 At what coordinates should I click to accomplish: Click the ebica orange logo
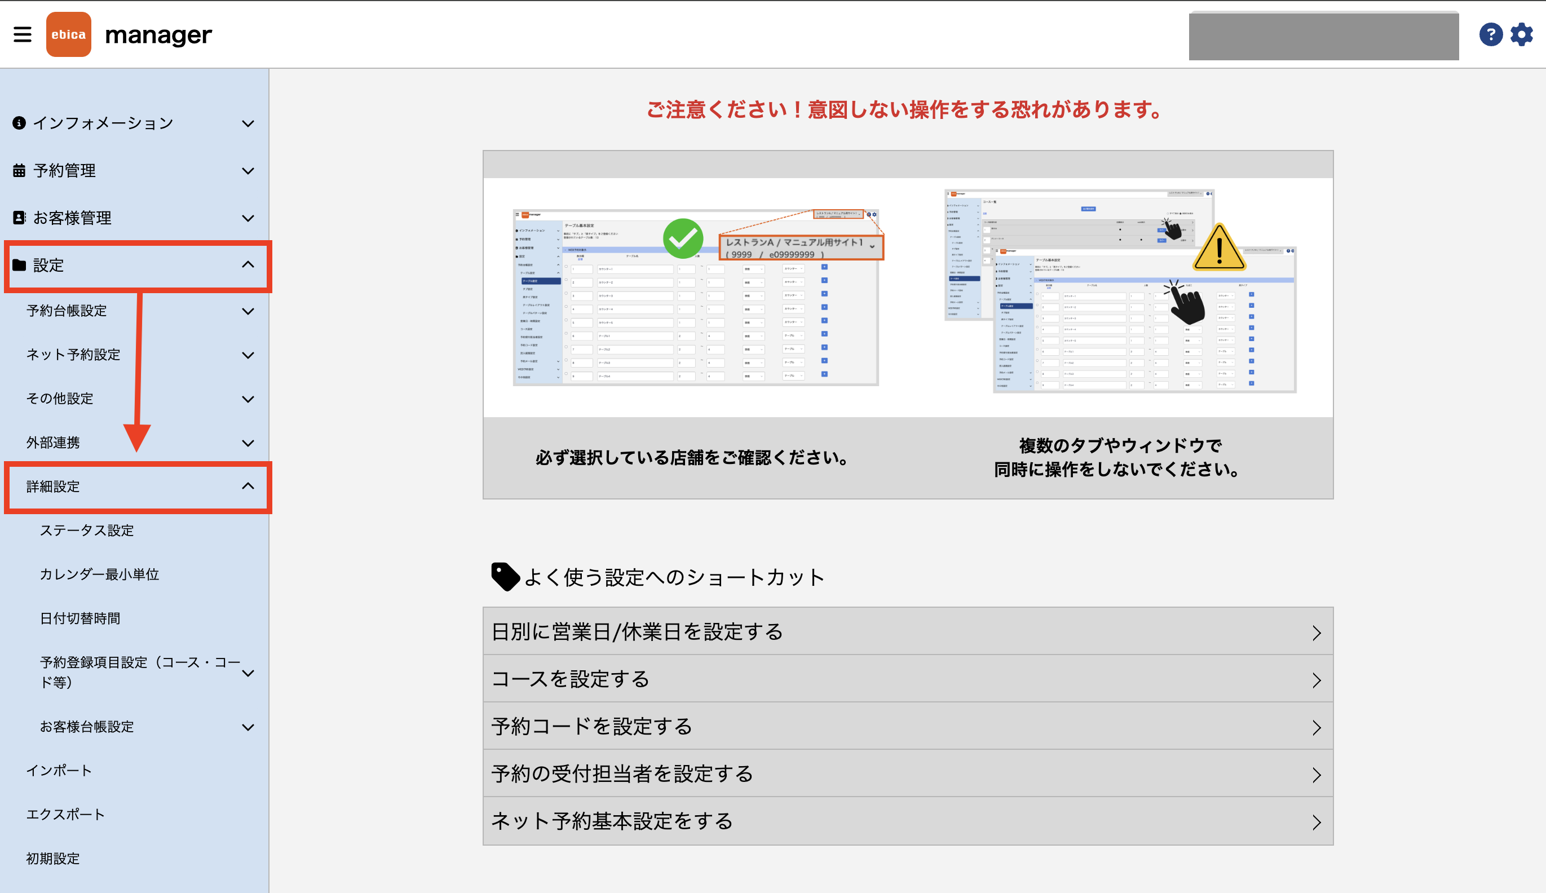69,34
